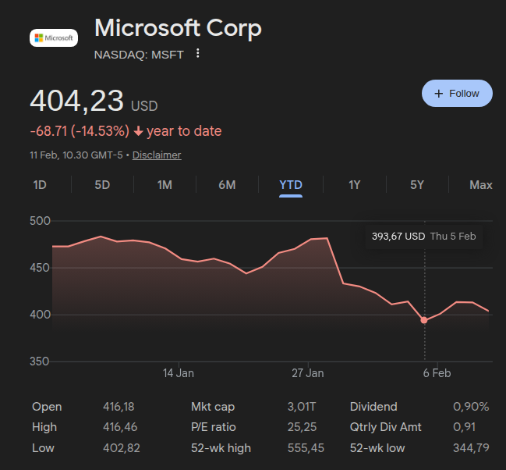The height and width of the screenshot is (470, 506).
Task: Switch to the 5D range tab
Action: [102, 185]
